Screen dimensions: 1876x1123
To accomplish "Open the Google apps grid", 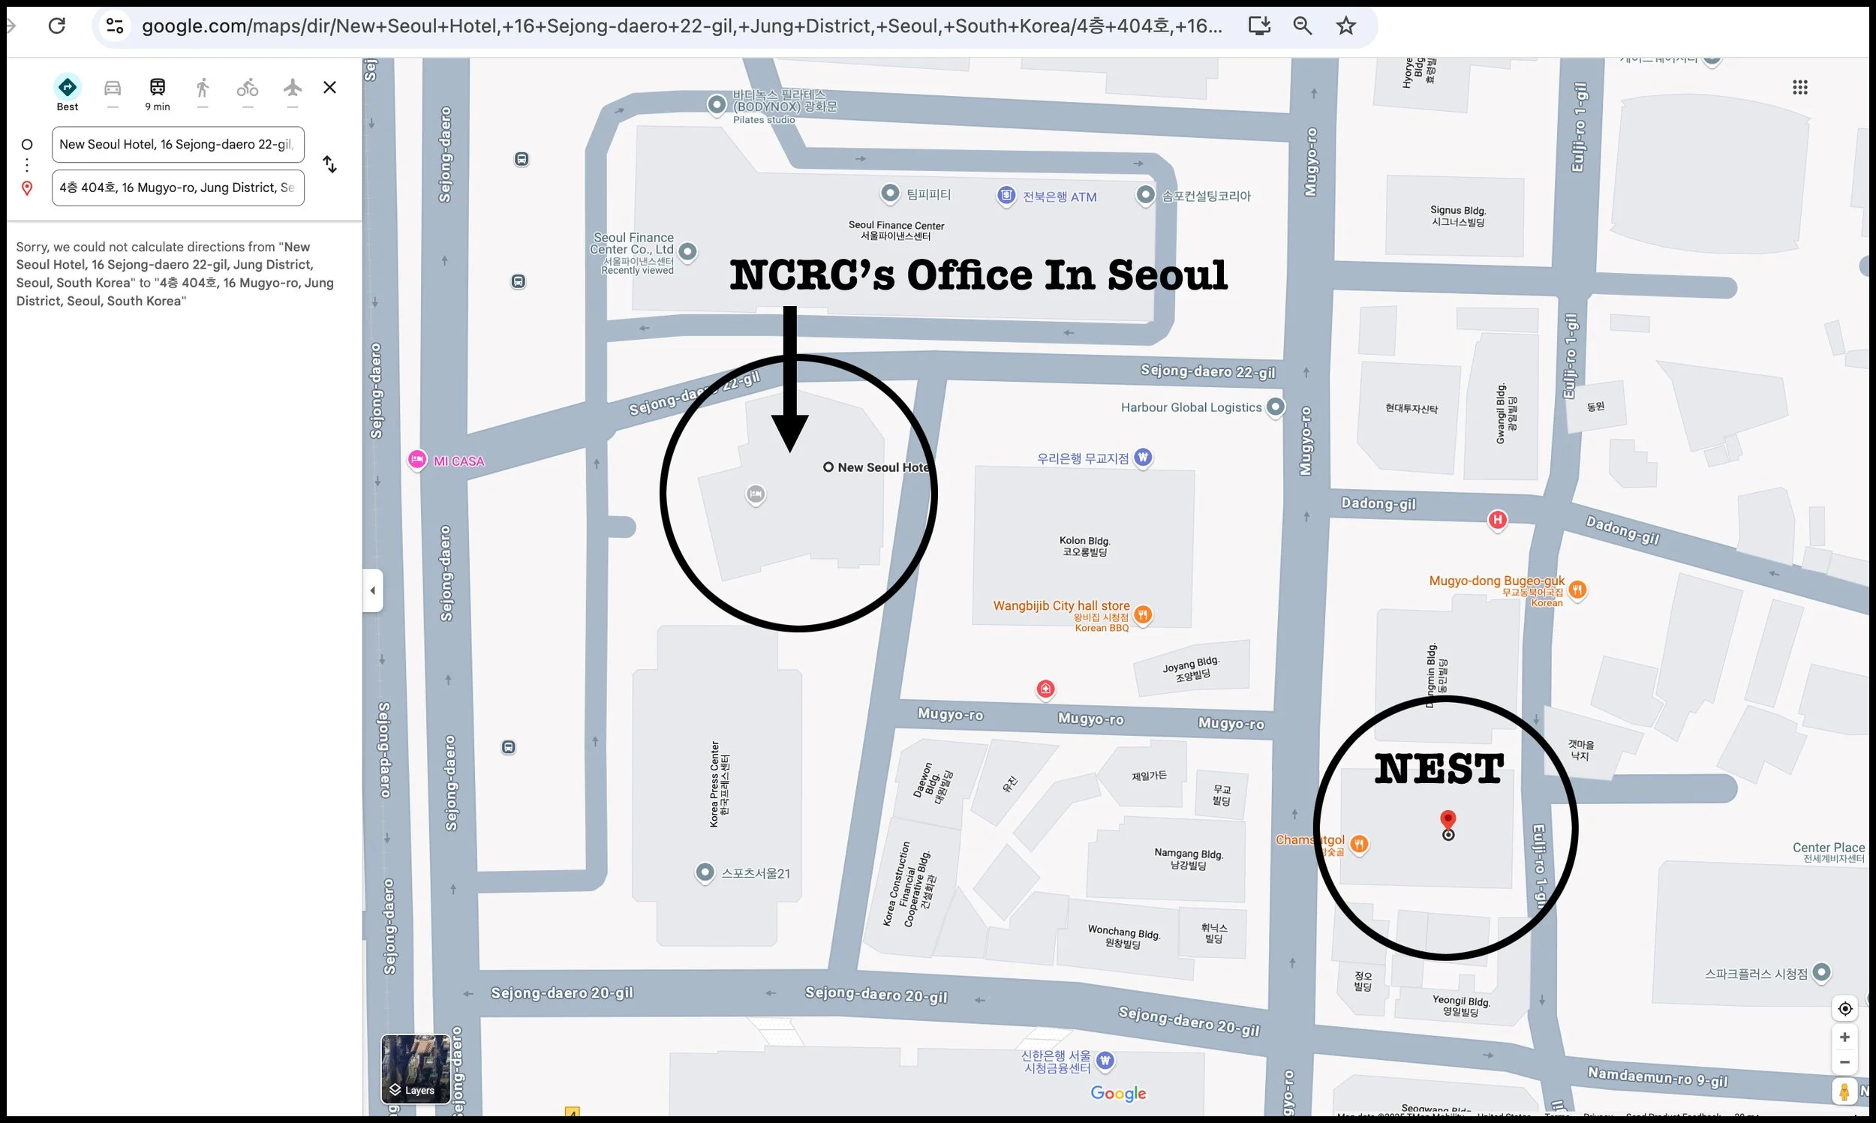I will [x=1800, y=88].
